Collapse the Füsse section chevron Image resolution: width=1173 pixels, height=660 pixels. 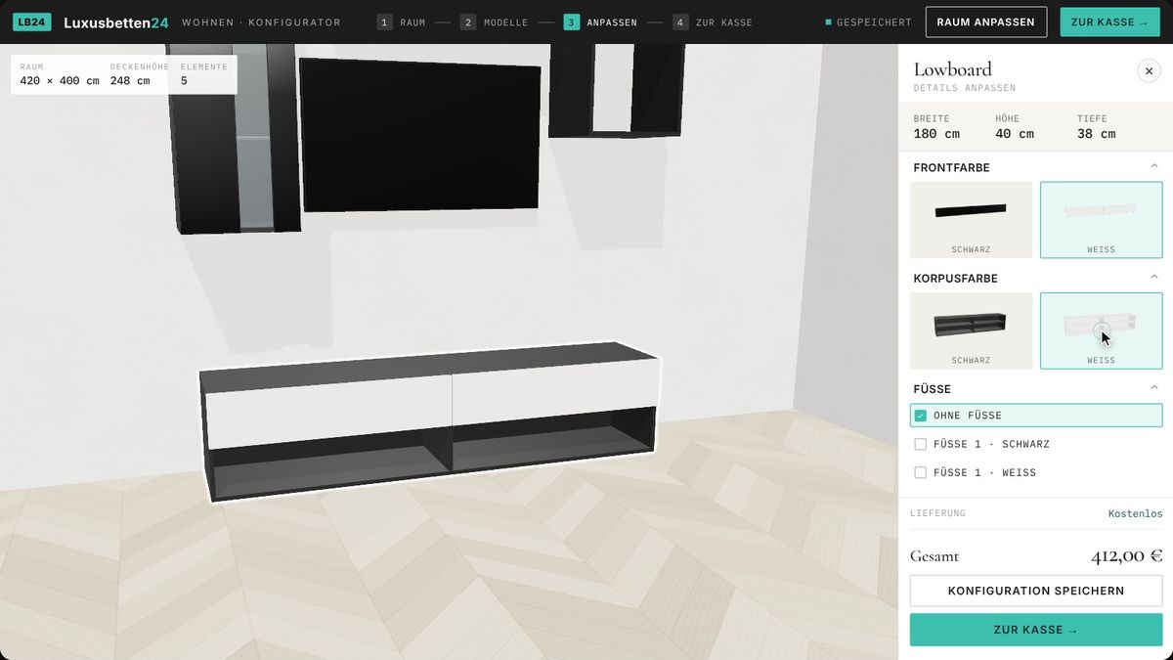pyautogui.click(x=1153, y=388)
